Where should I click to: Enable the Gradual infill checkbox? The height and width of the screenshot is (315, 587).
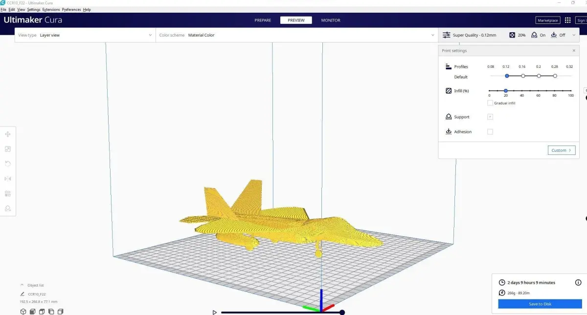pyautogui.click(x=490, y=103)
